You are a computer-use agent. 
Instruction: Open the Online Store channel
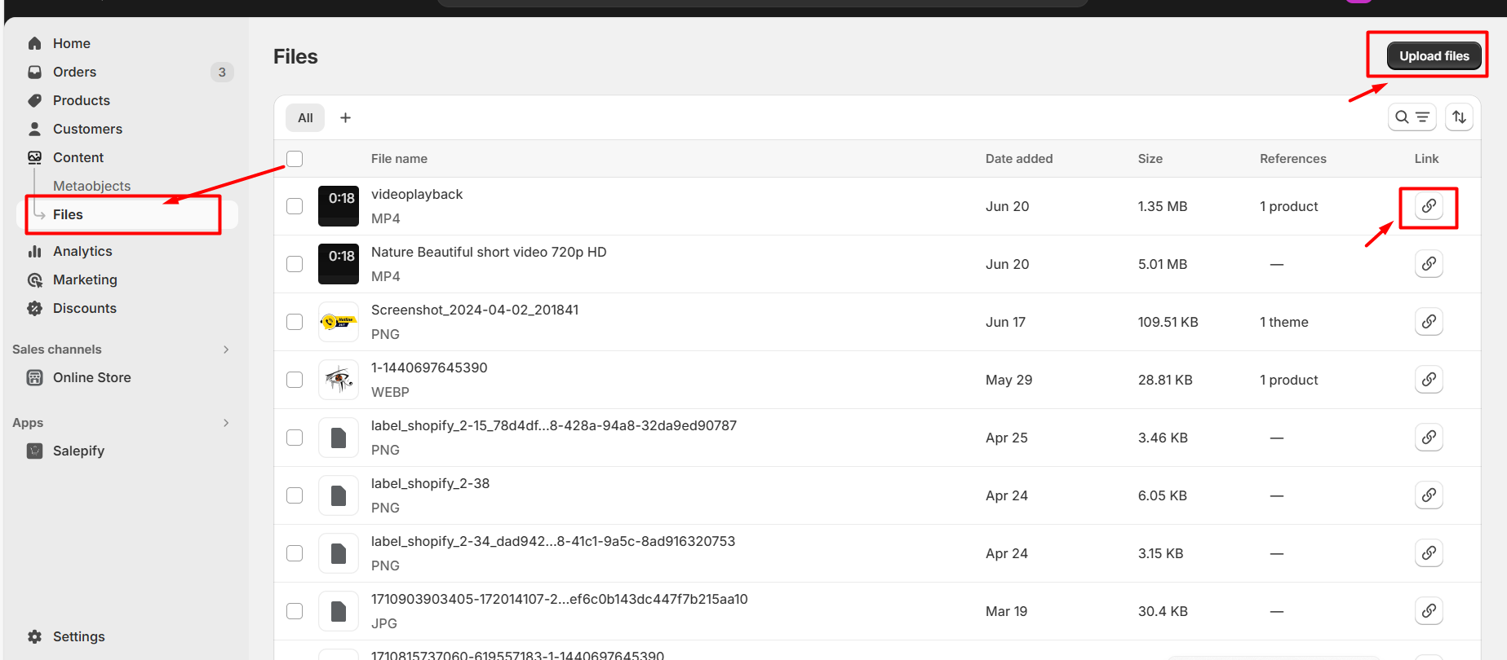coord(91,377)
